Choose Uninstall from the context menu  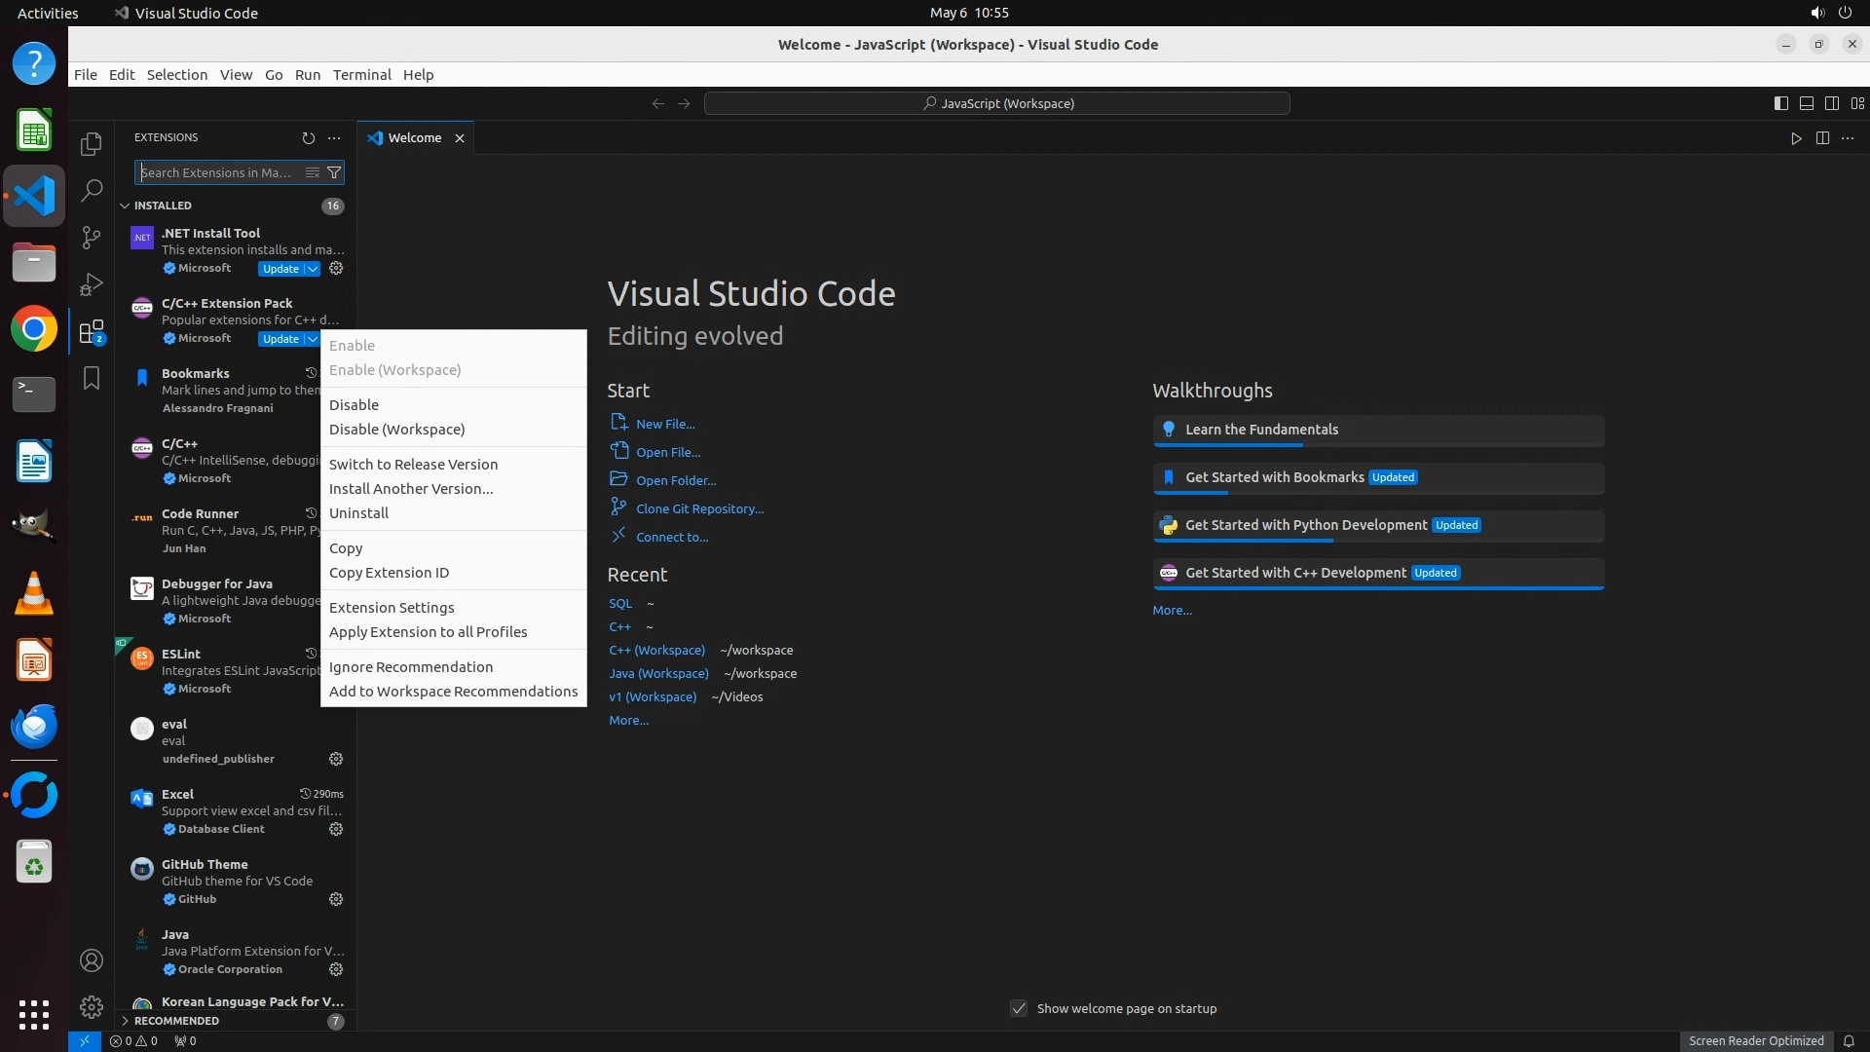tap(358, 513)
